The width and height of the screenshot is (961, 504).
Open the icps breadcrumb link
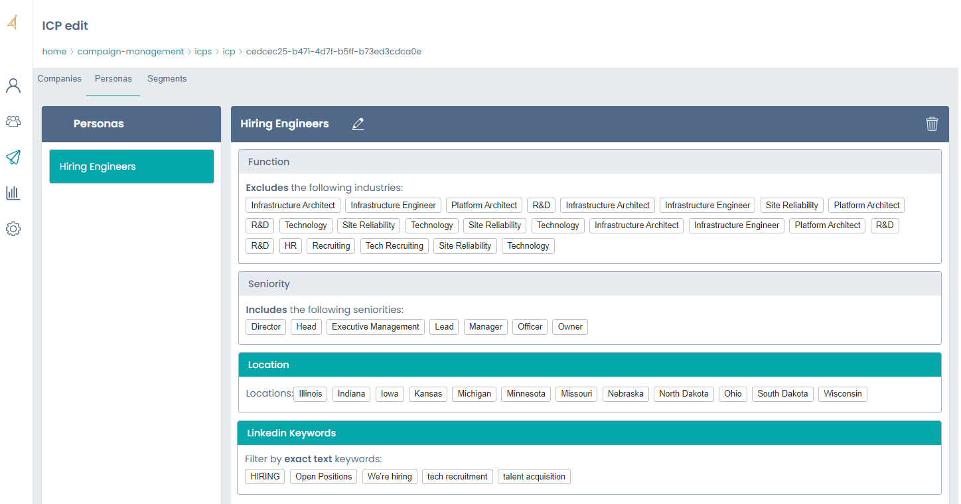tap(203, 52)
